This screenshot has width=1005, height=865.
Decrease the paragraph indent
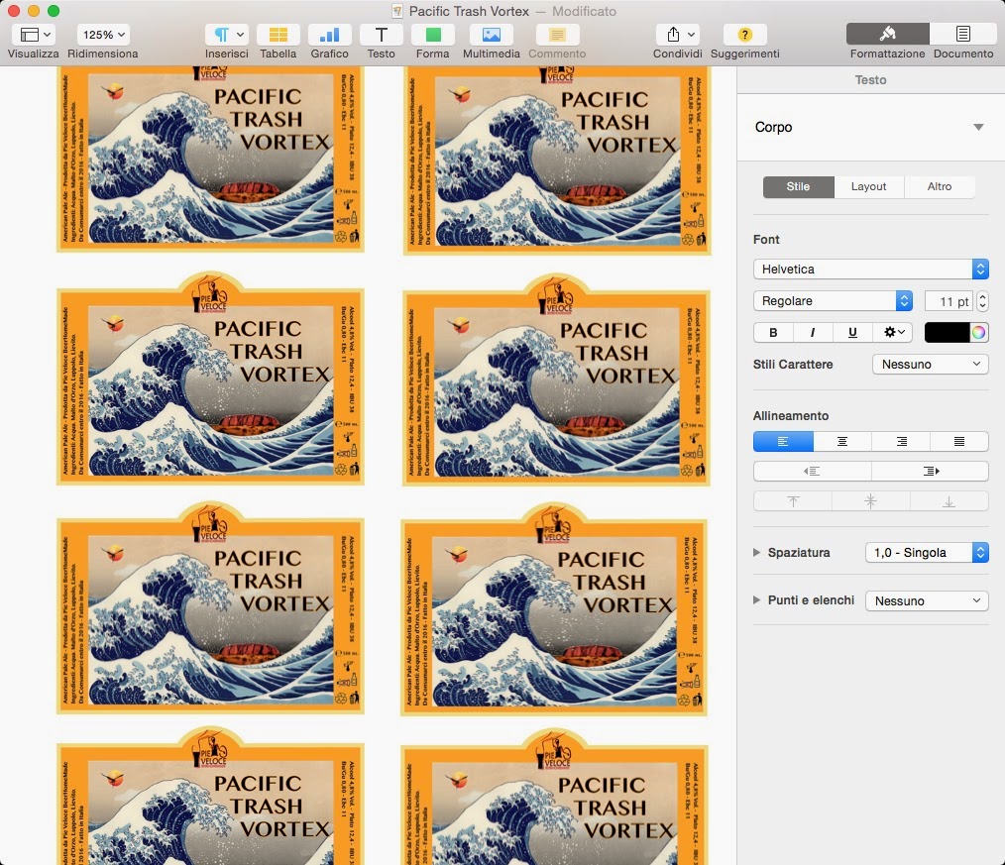pyautogui.click(x=812, y=471)
